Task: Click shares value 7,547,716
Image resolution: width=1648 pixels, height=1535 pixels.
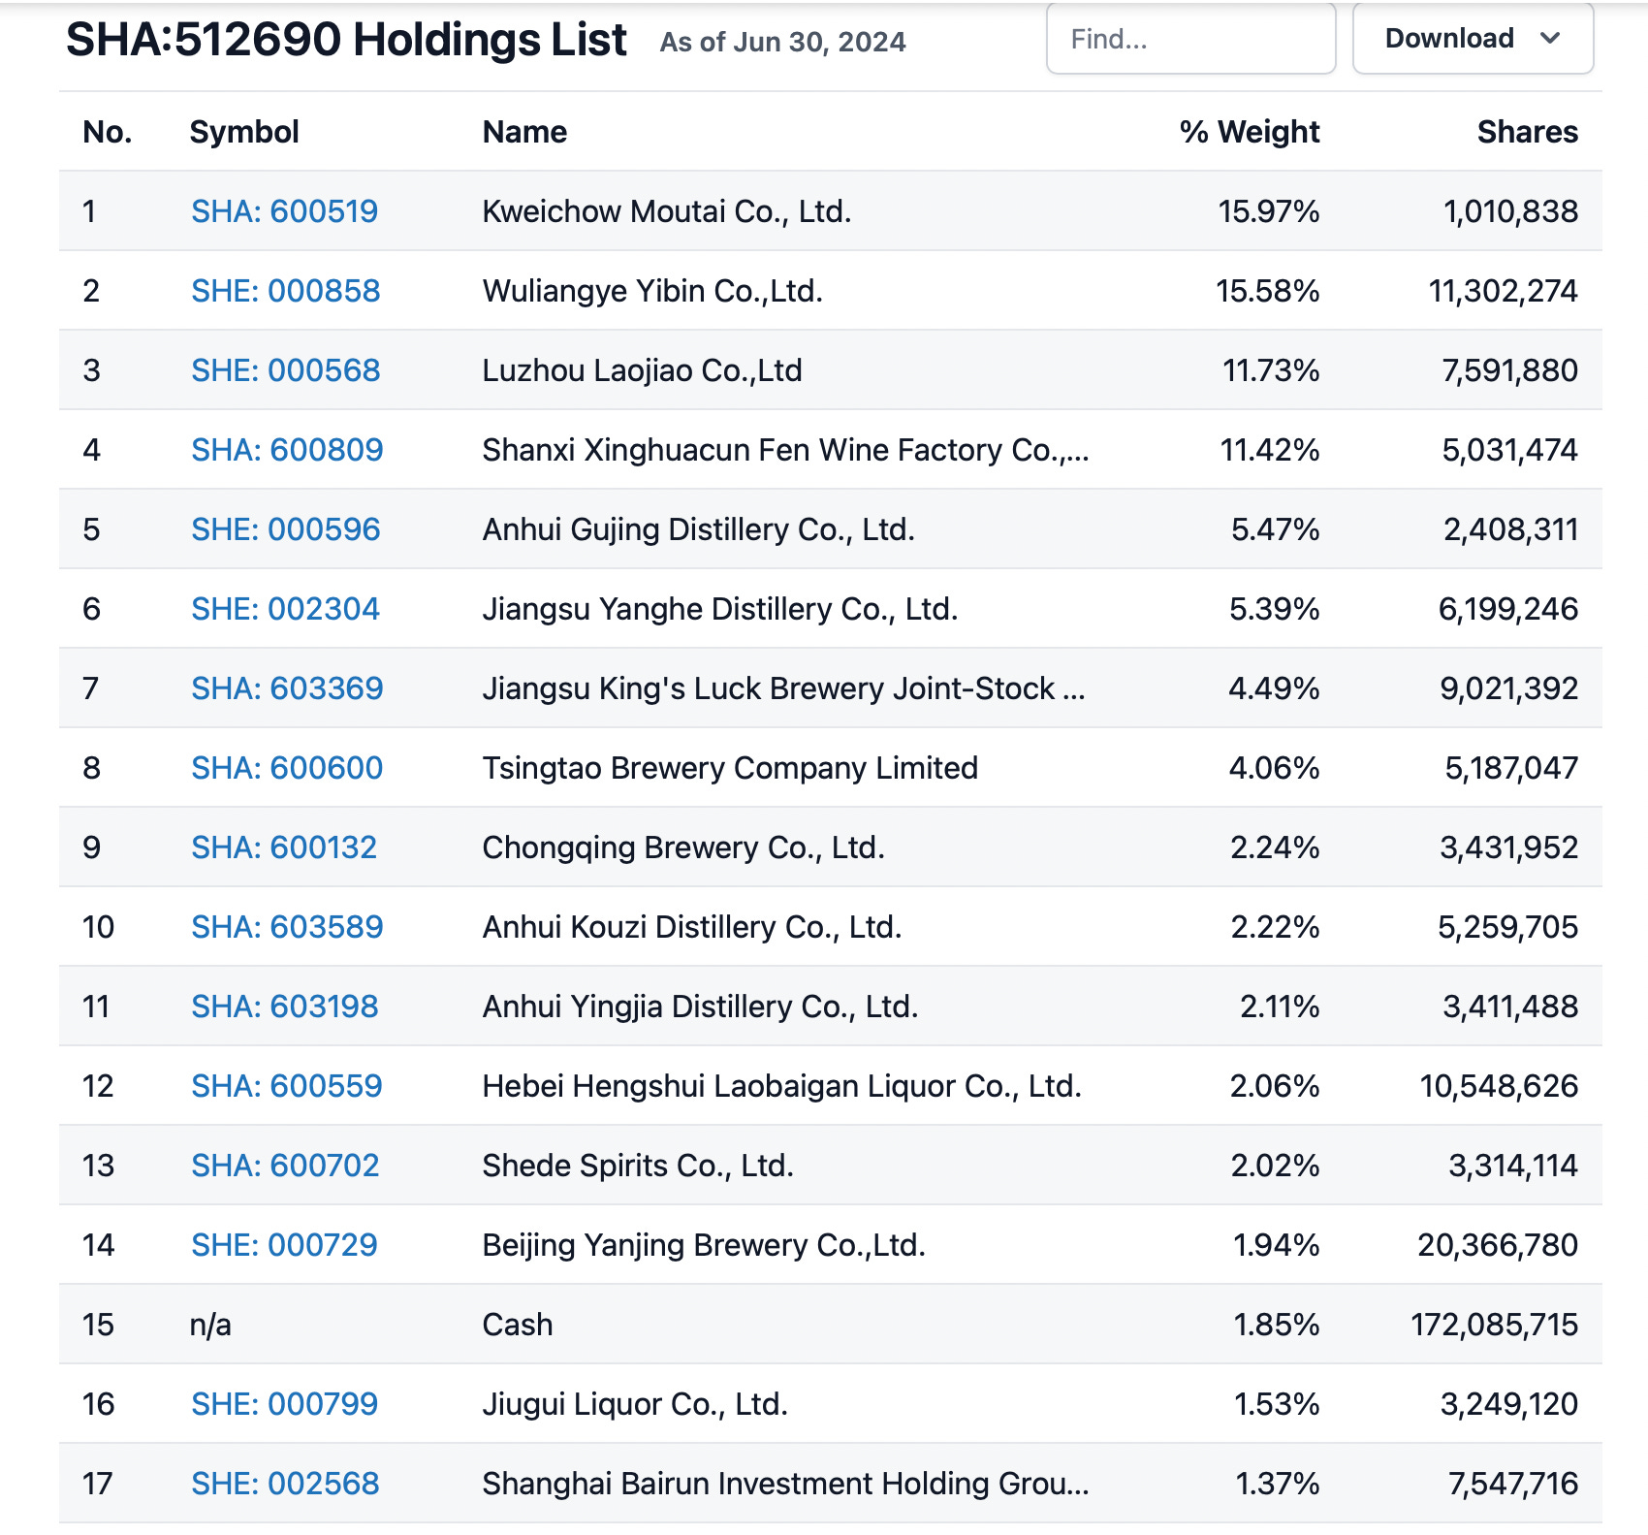Action: pyautogui.click(x=1512, y=1484)
